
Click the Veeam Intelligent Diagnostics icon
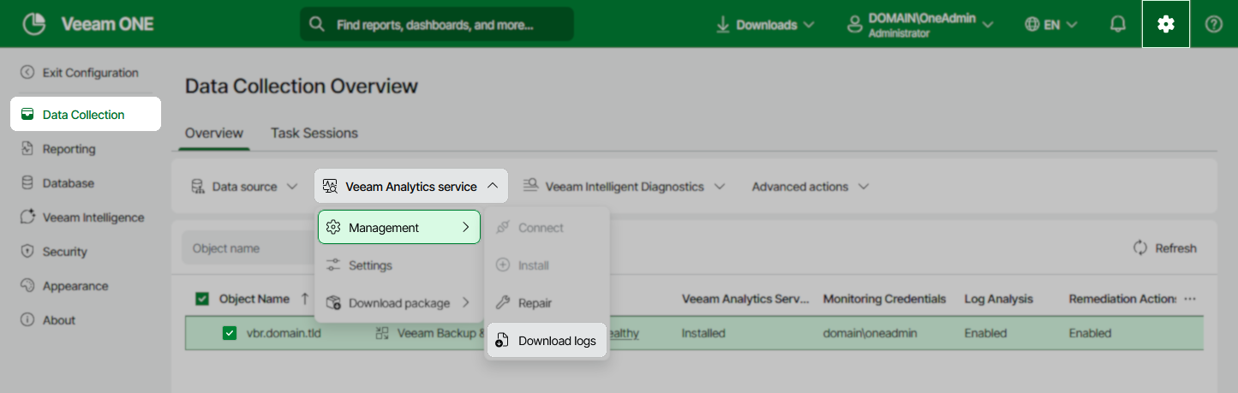(530, 186)
